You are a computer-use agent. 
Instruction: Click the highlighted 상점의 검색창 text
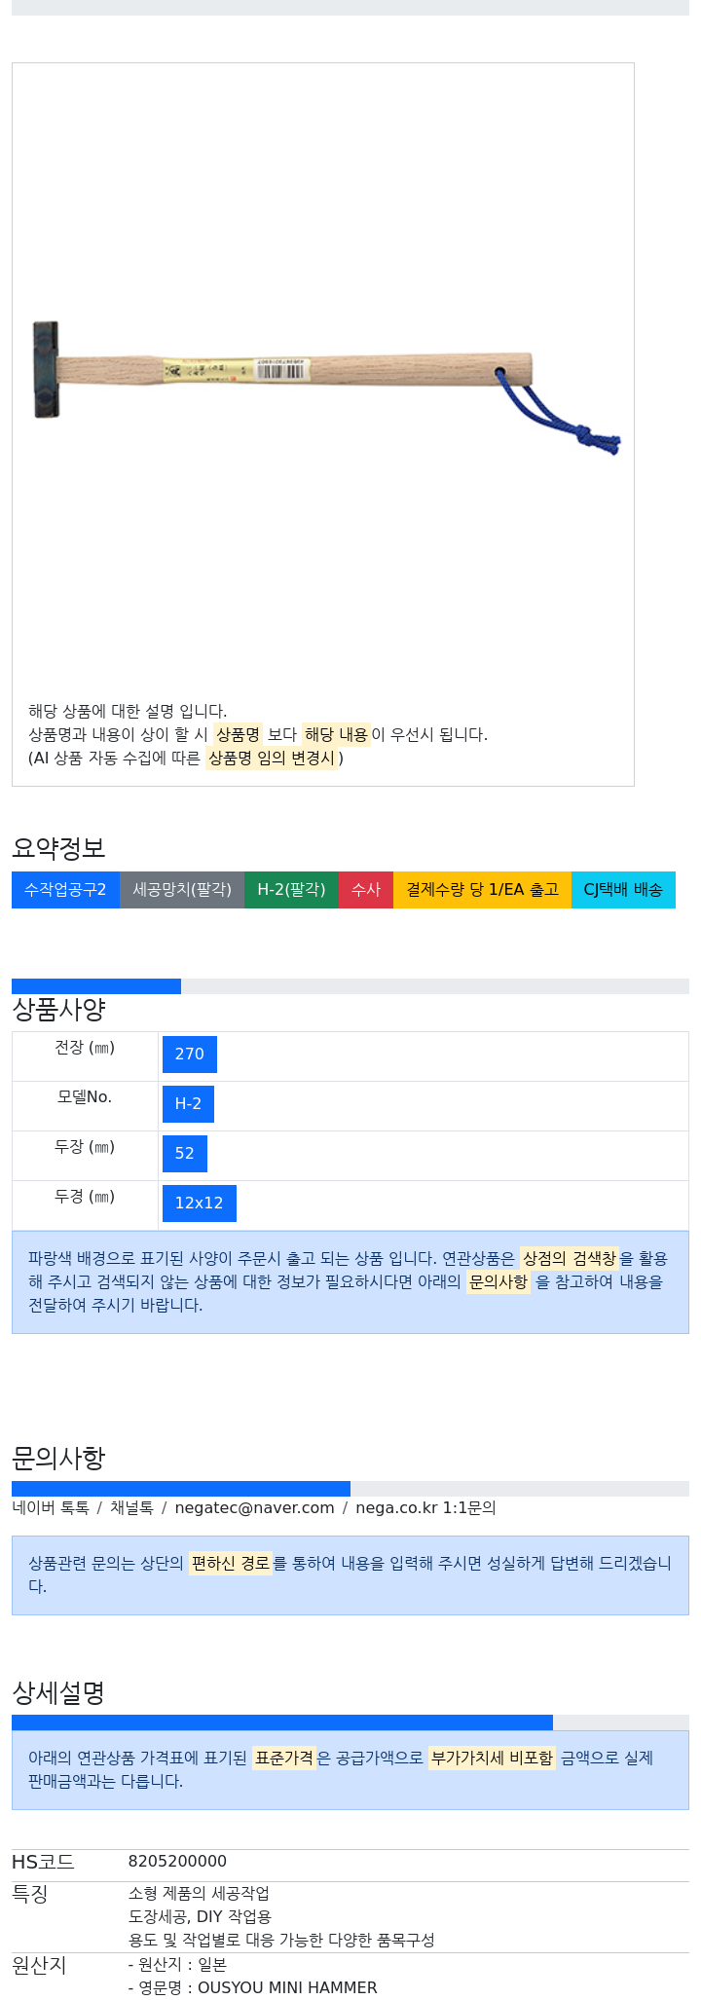click(x=570, y=1258)
